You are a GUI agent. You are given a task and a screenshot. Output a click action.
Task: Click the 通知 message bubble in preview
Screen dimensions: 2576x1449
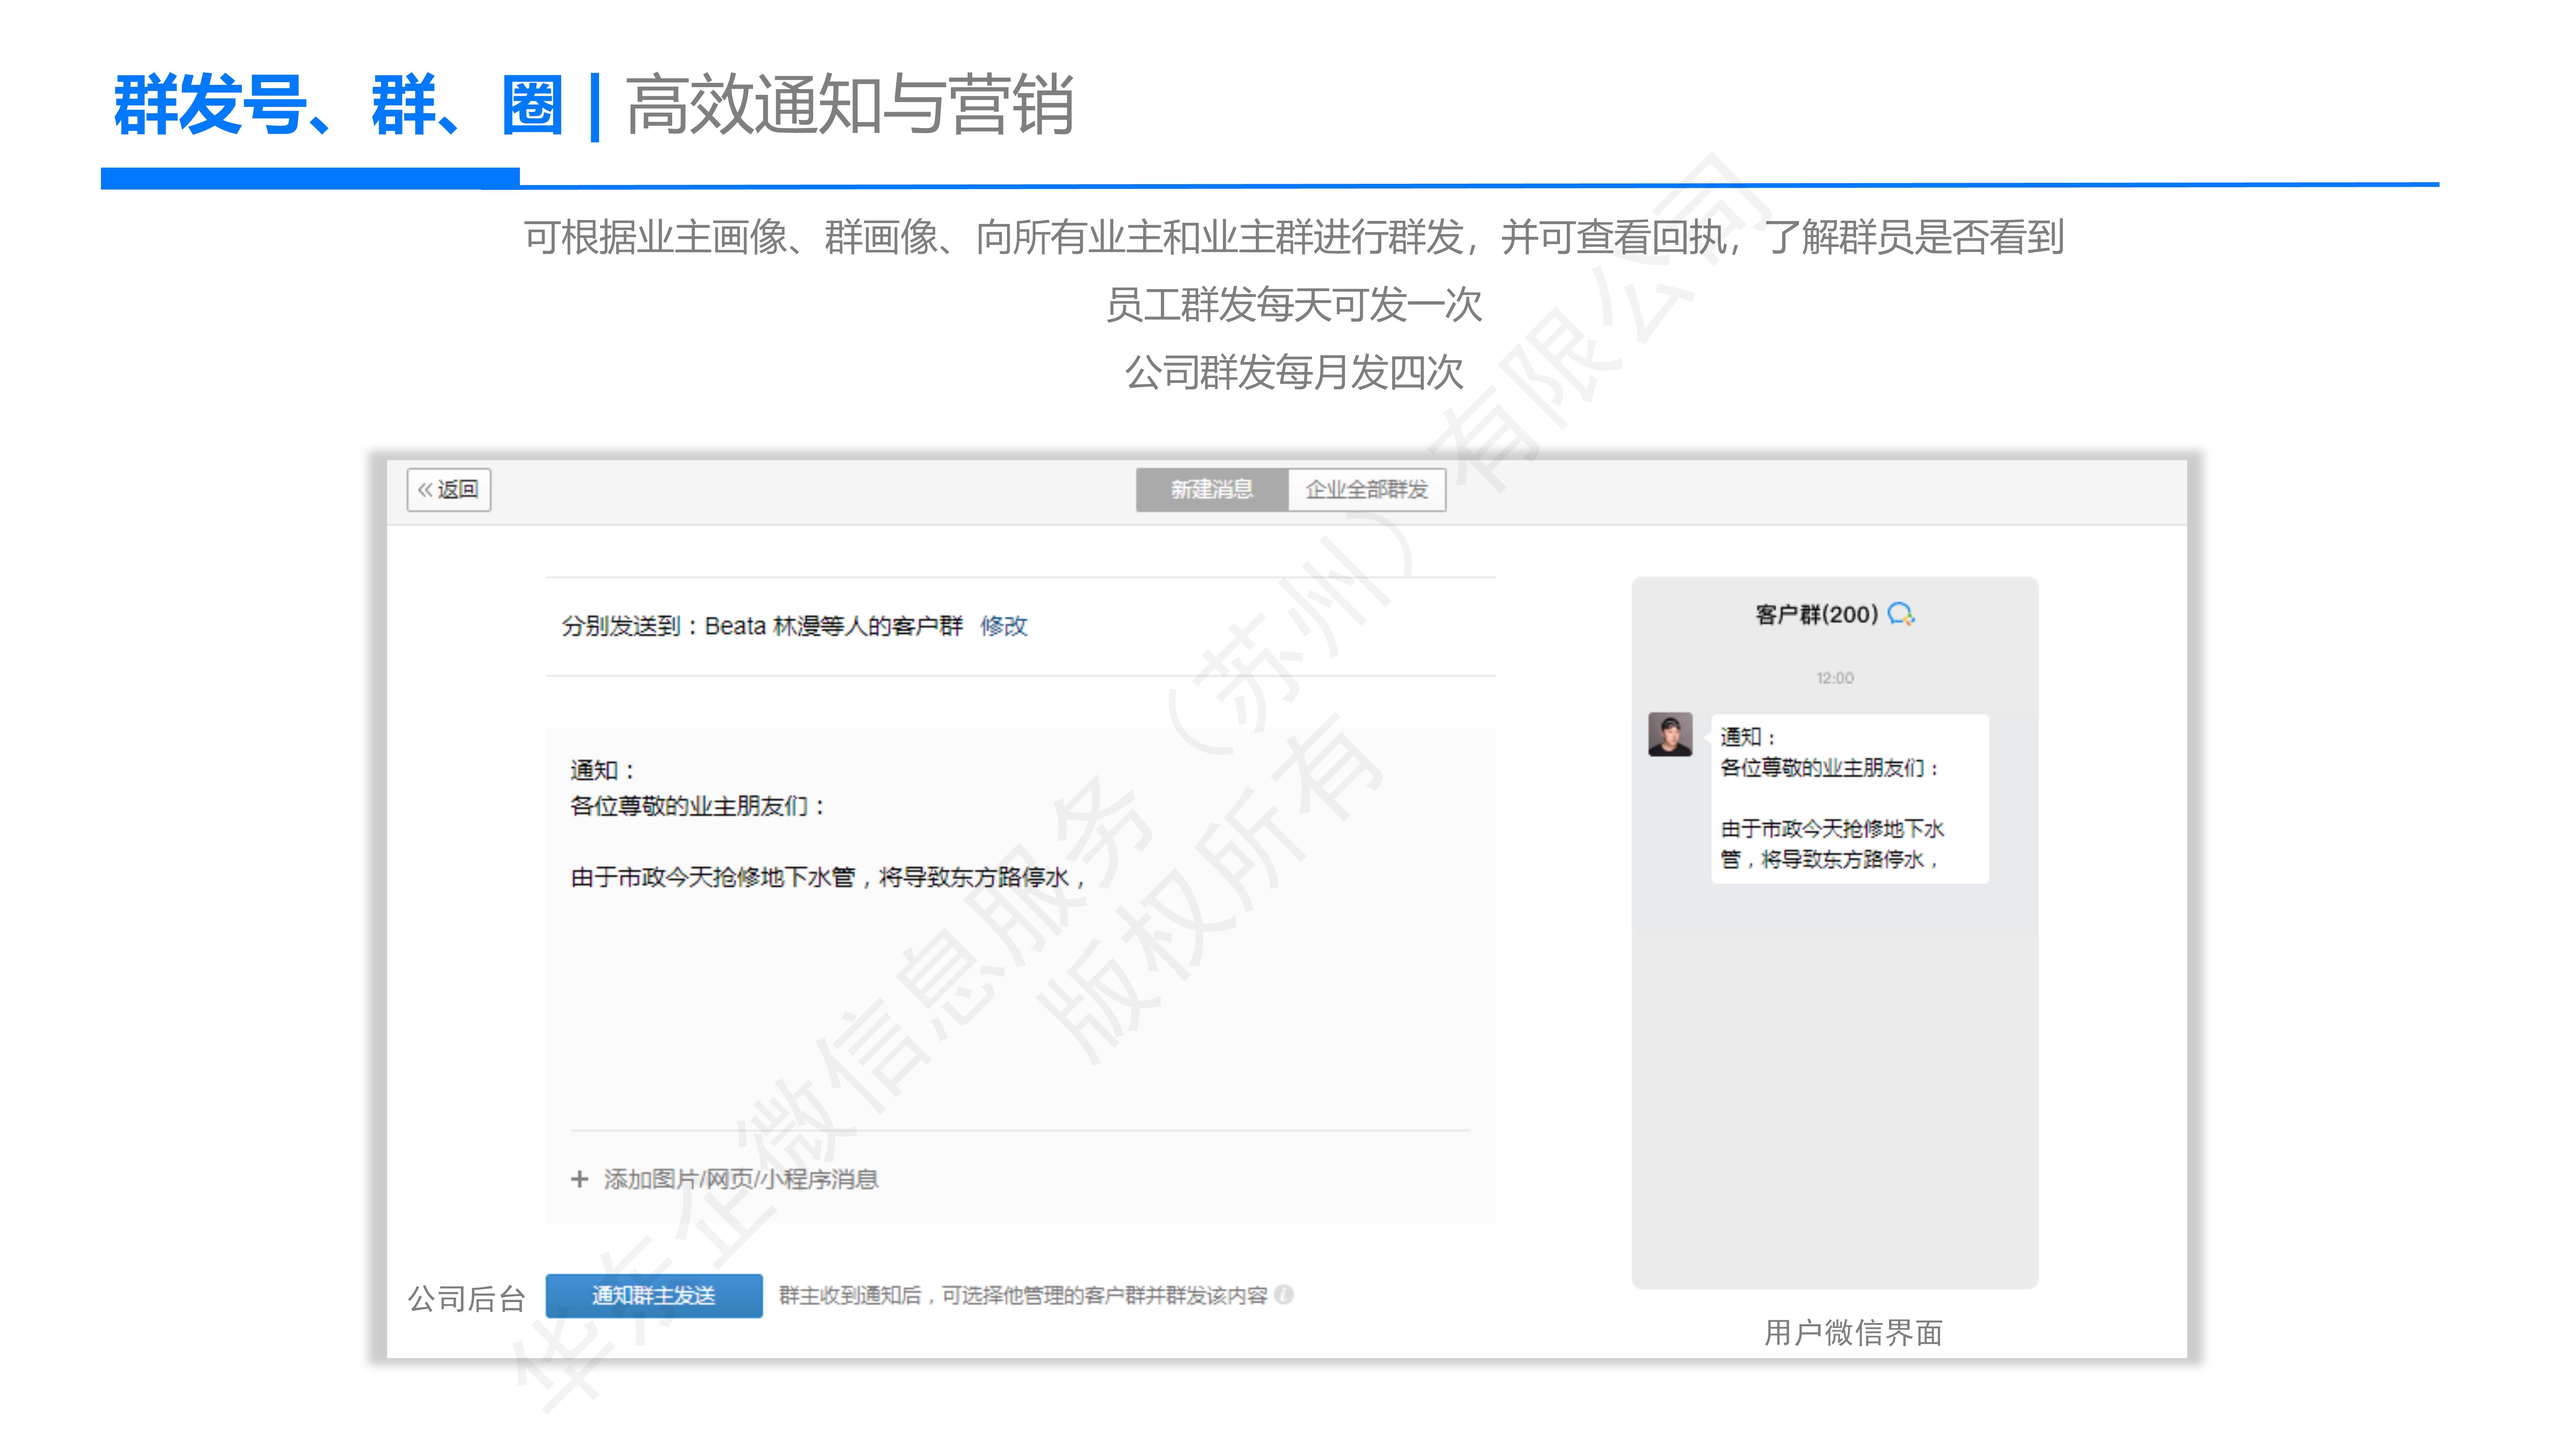(1849, 798)
